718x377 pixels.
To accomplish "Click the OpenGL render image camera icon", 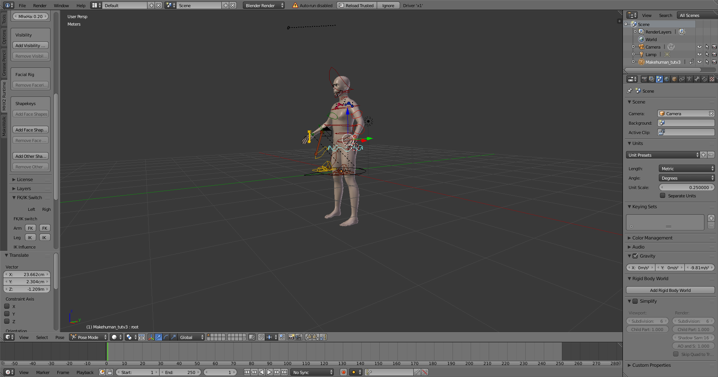I will (x=291, y=337).
